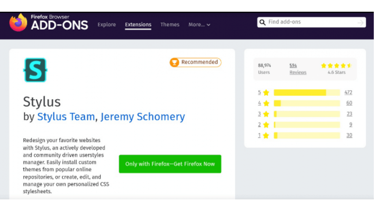Click the trophy icon in Recommended badge
The width and height of the screenshot is (375, 211).
[x=175, y=62]
